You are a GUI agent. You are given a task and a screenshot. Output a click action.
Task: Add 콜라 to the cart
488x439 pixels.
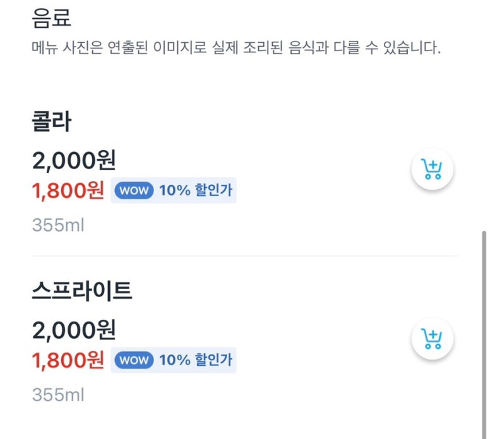pos(432,170)
